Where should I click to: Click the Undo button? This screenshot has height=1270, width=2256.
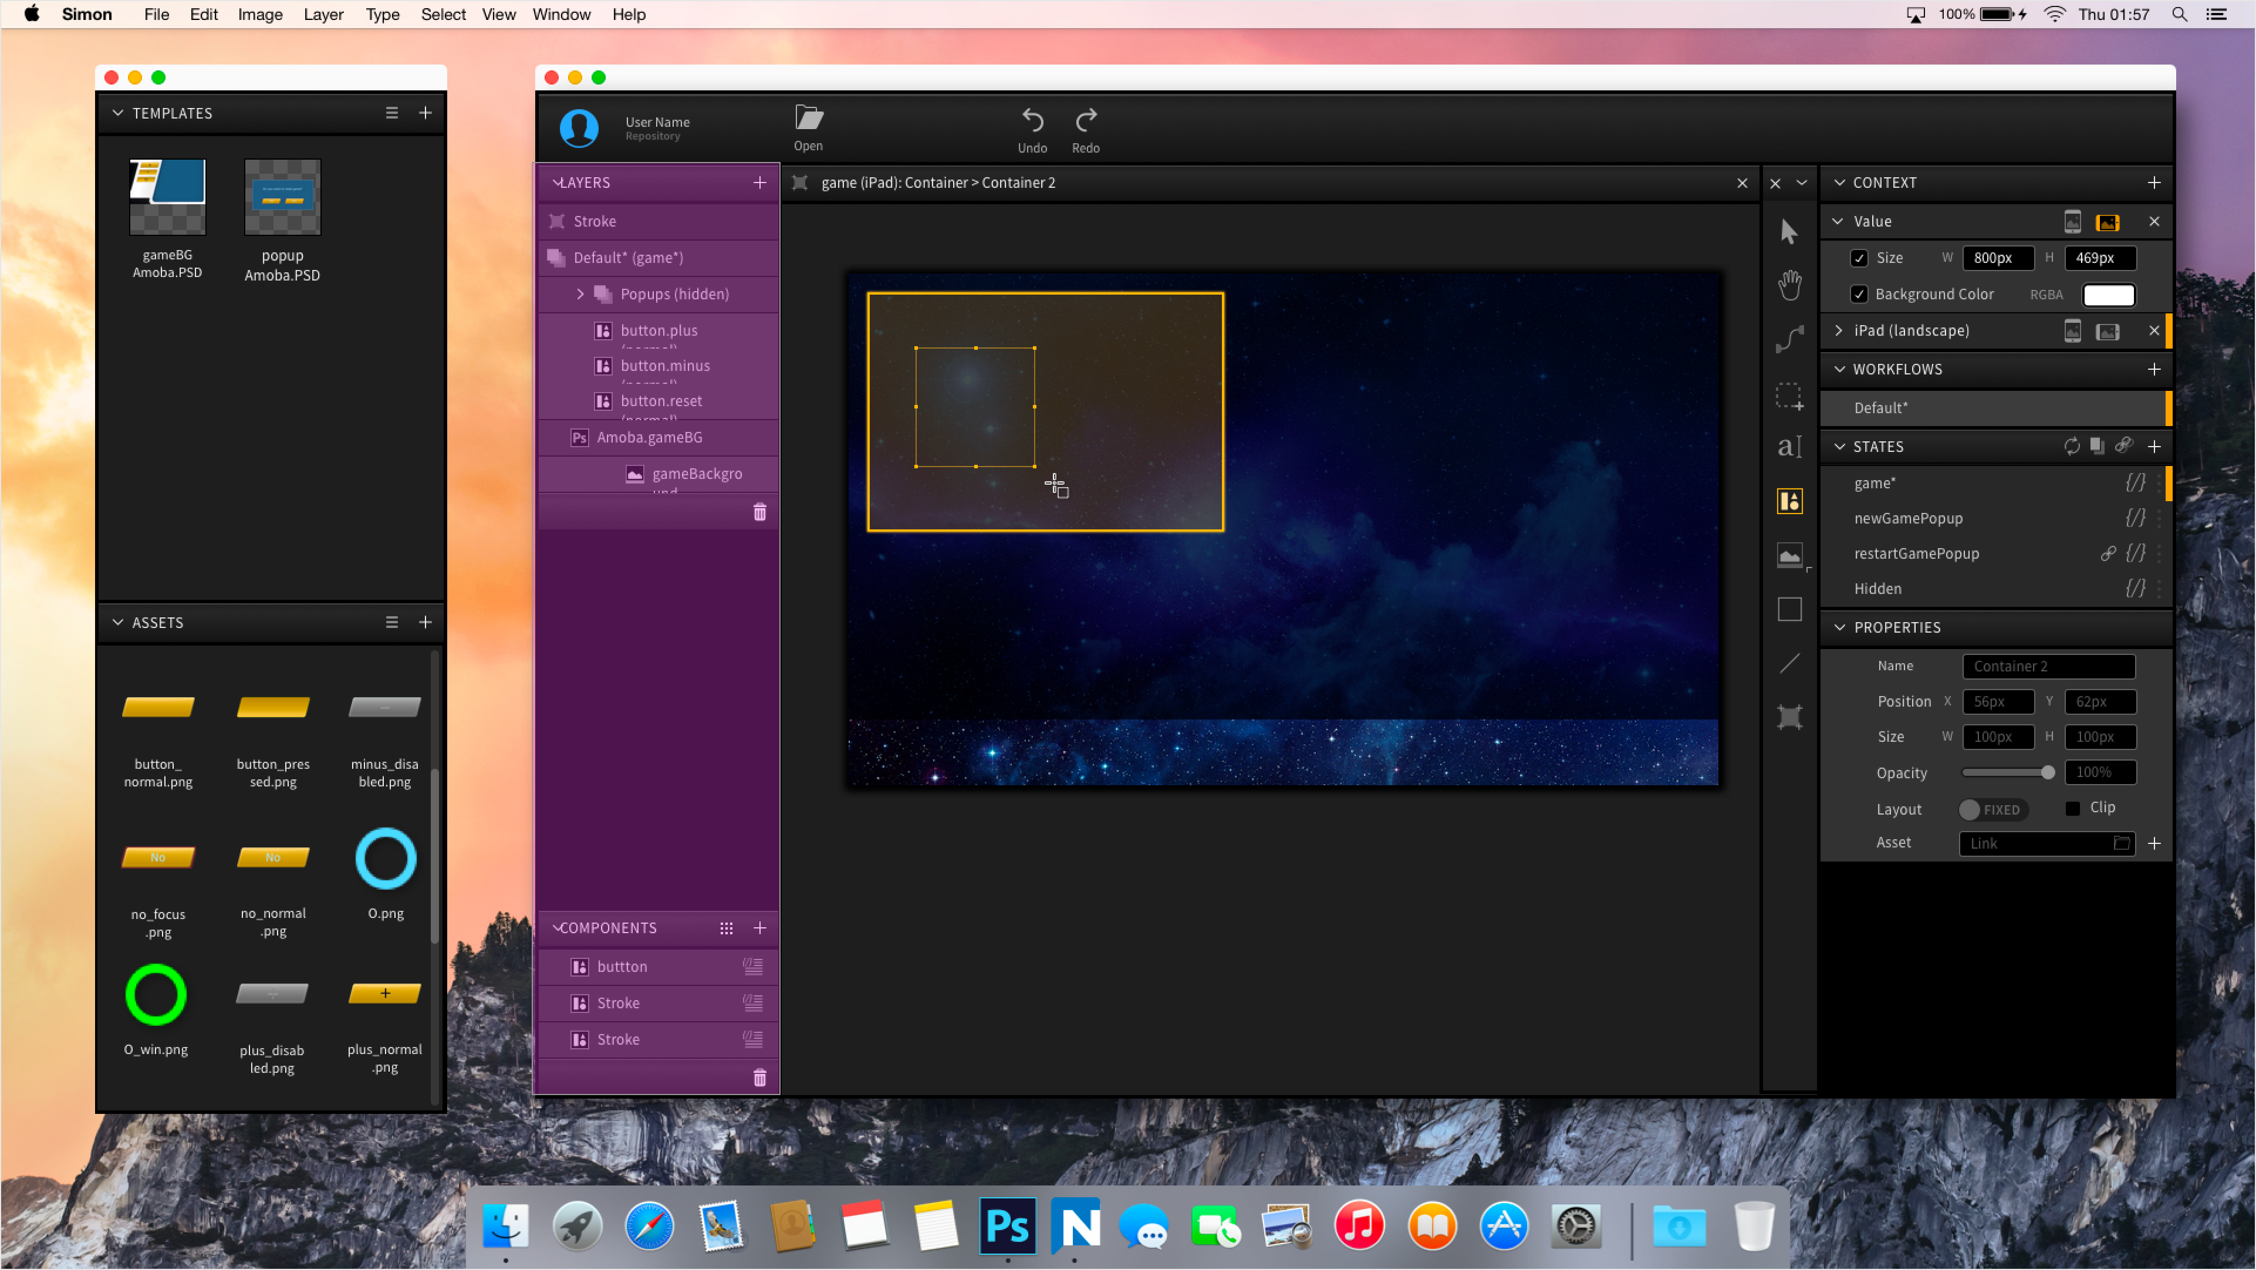[1032, 130]
